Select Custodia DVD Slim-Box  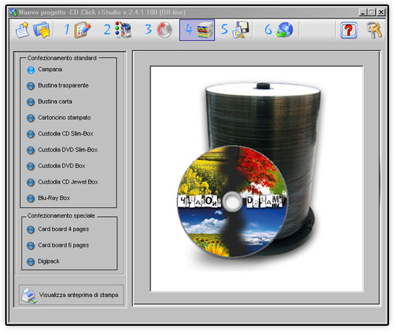pos(62,150)
